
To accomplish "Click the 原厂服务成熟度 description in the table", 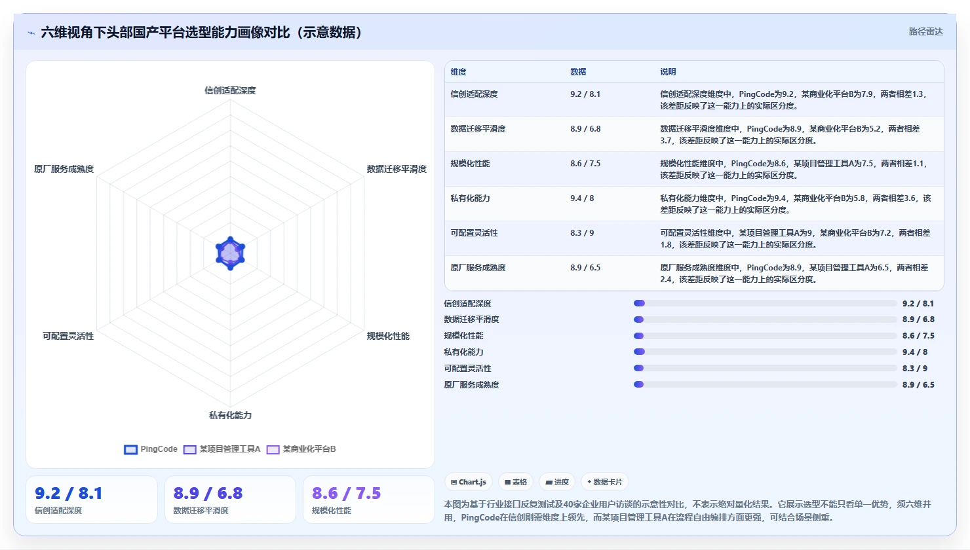I will click(x=794, y=274).
